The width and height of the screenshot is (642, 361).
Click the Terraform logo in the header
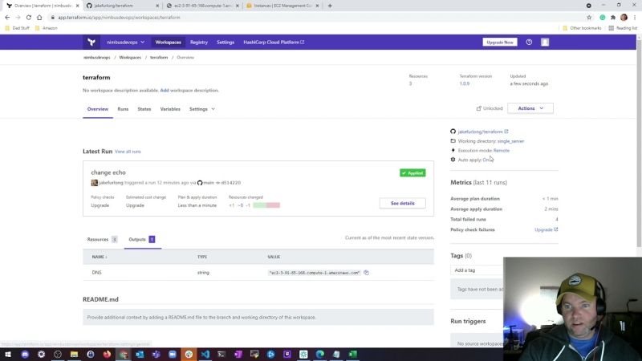click(x=91, y=43)
